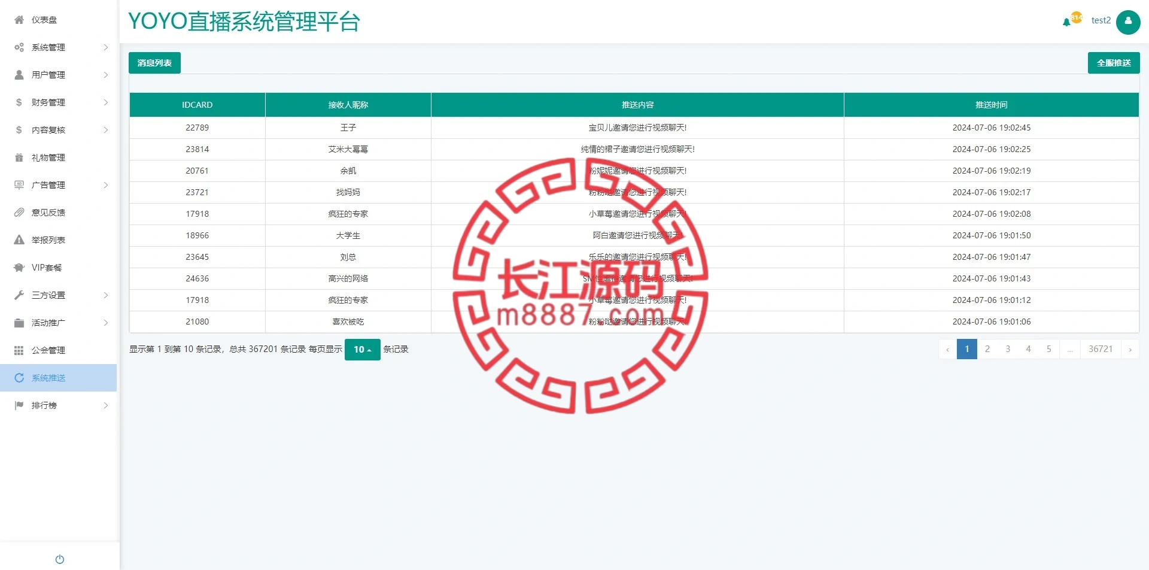Click the previous page arrow

coord(948,349)
